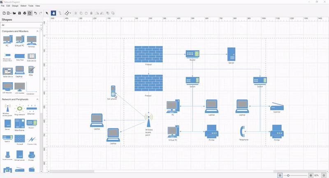Click the Print icon in toolbar
Viewport: 329px width, 178px height.
[25, 13]
